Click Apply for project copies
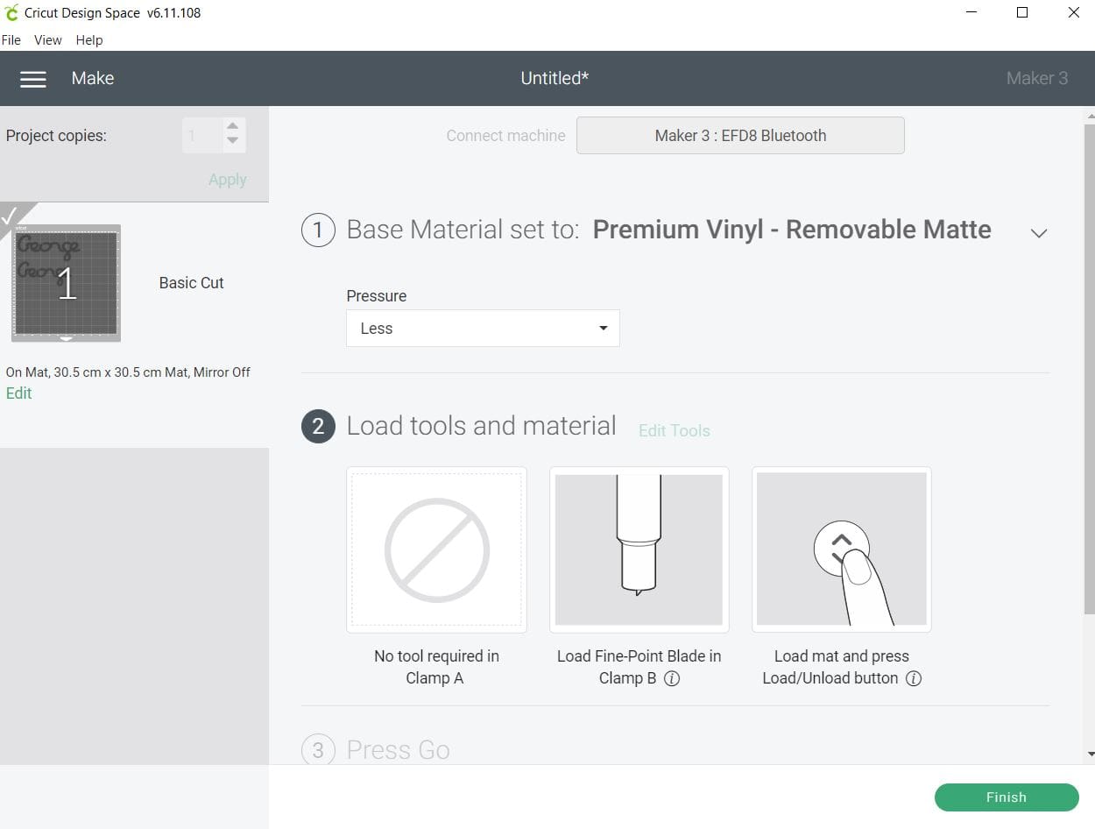Viewport: 1095px width, 829px height. [228, 180]
